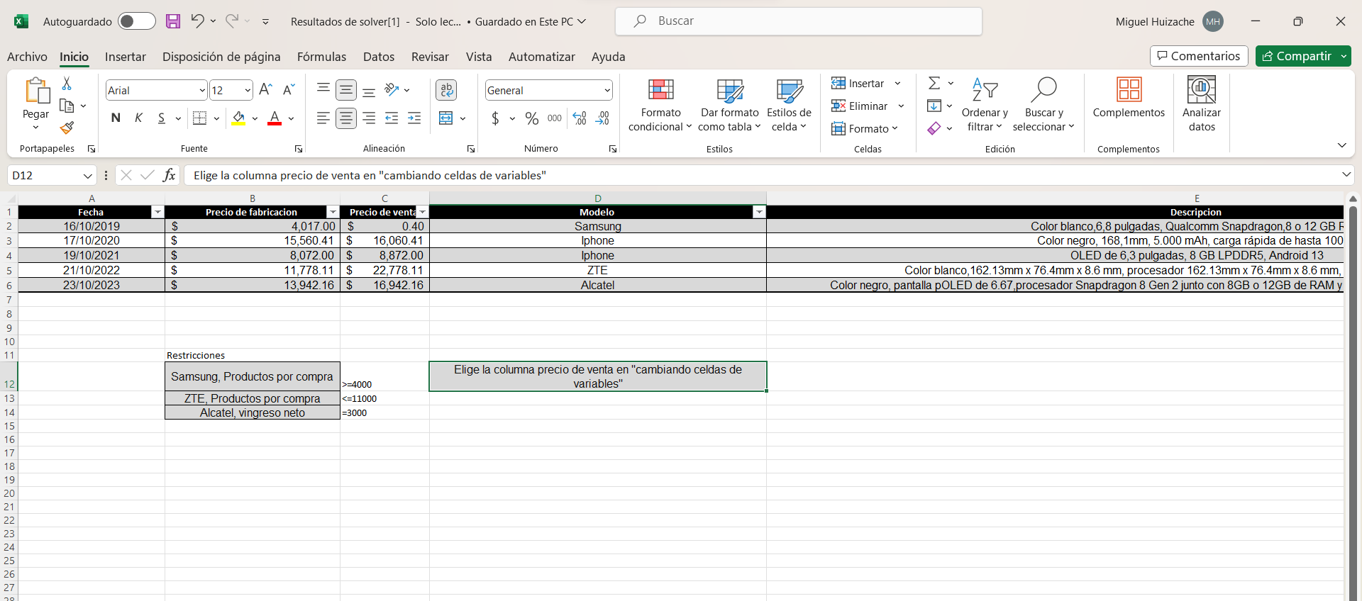Click the Copy icon in Portapapeles
The image size is (1362, 601).
(67, 106)
